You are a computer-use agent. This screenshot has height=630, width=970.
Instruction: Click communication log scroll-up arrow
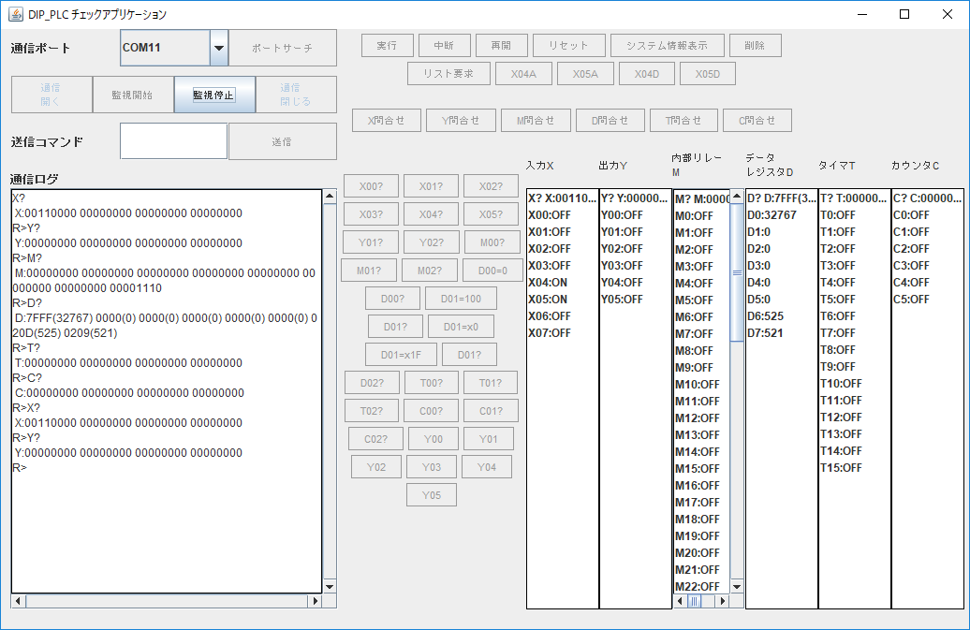point(329,198)
